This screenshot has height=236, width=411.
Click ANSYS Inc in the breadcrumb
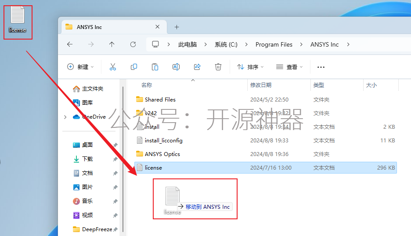pyautogui.click(x=324, y=44)
